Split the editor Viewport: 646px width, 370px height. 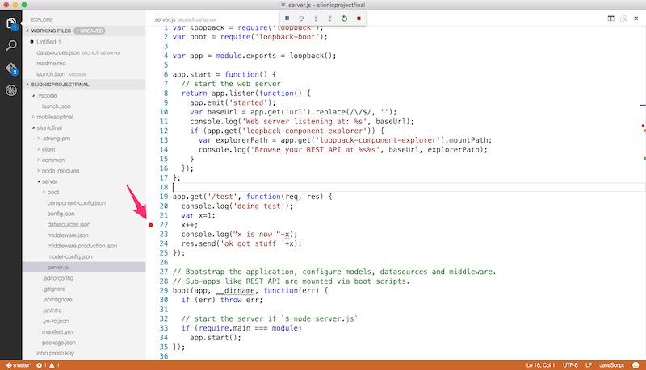[x=611, y=19]
